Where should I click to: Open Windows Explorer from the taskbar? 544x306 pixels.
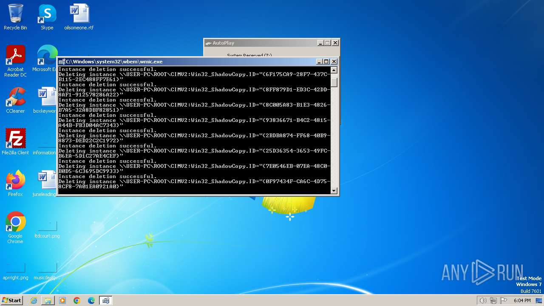click(48, 300)
